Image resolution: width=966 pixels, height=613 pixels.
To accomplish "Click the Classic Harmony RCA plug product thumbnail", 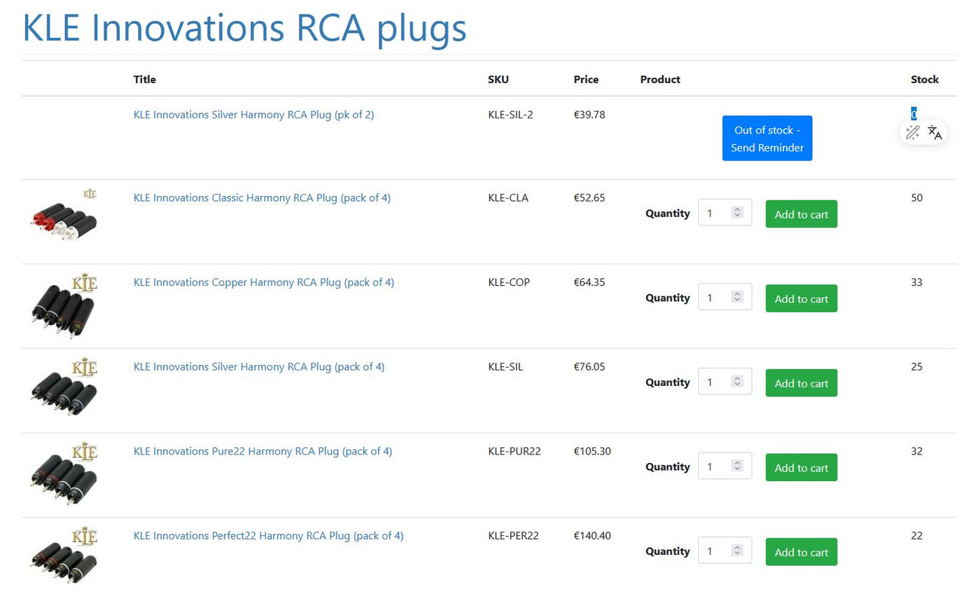I will [64, 215].
